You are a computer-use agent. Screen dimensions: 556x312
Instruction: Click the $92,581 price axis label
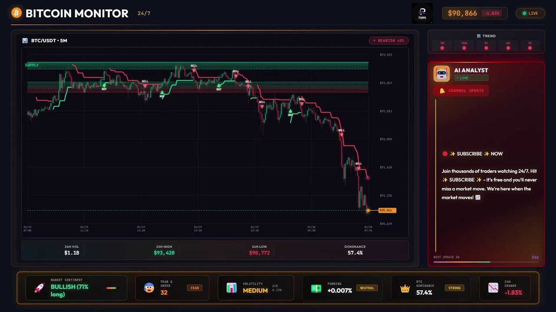[386, 111]
